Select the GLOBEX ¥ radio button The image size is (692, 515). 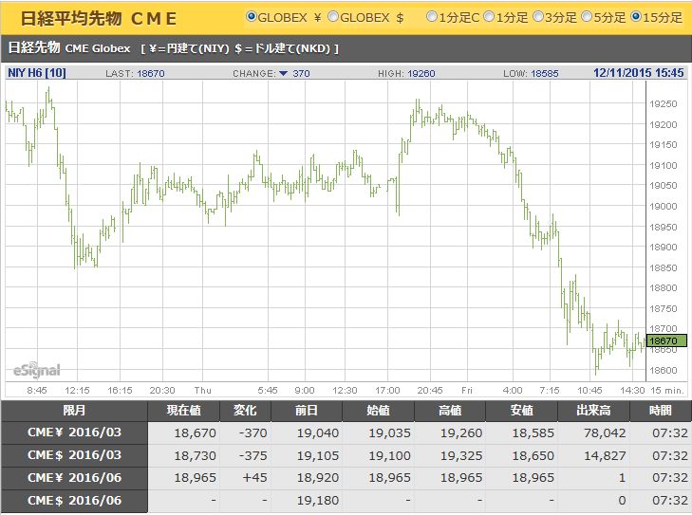252,17
